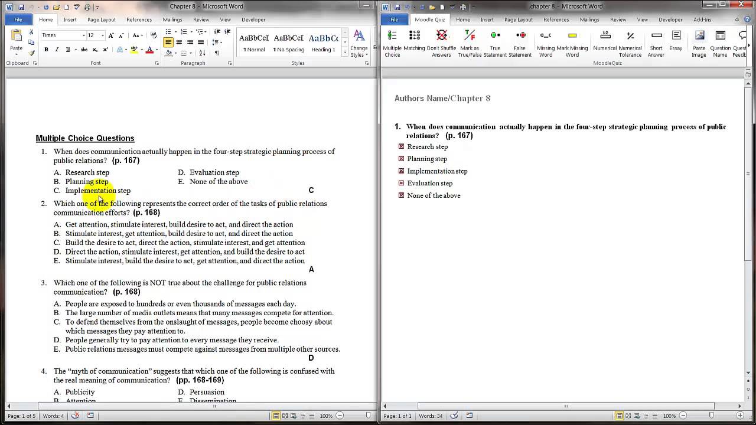Select Align Text Left
Screen dimensions: 756x425
[x=168, y=42]
